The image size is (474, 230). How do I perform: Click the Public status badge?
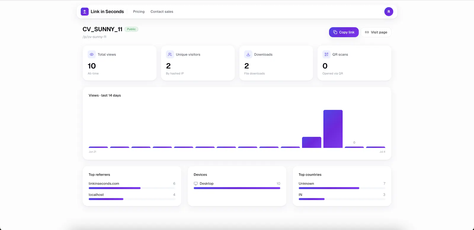[131, 29]
